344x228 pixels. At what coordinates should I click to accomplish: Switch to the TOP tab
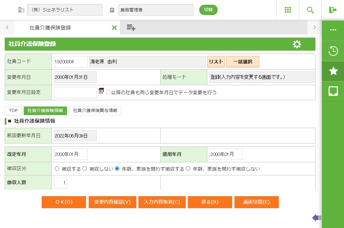click(13, 111)
